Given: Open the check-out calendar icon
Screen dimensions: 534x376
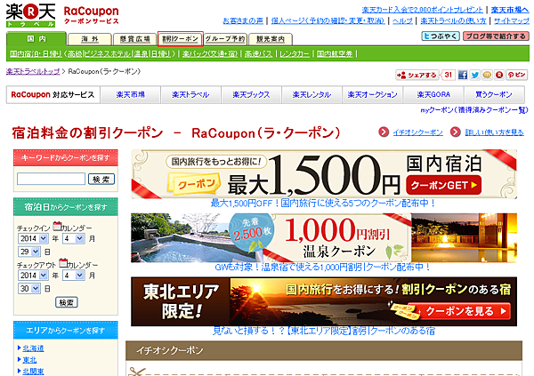Looking at the screenshot, I should [x=63, y=263].
